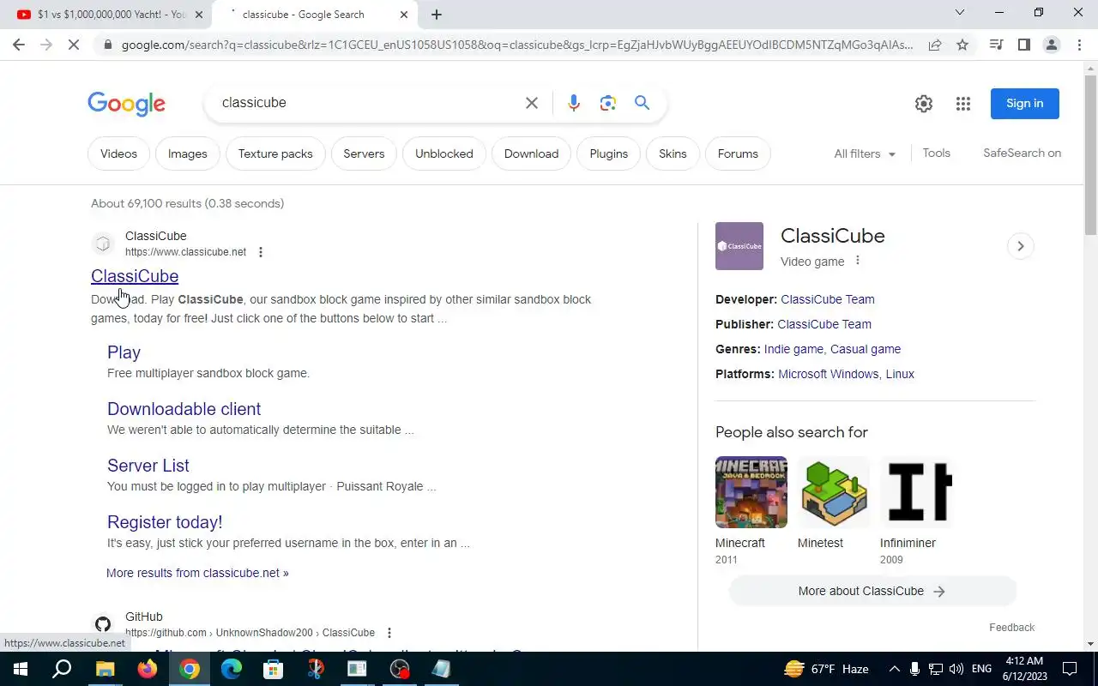This screenshot has width=1098, height=686.
Task: Click the share page icon in address bar
Action: pos(935,45)
